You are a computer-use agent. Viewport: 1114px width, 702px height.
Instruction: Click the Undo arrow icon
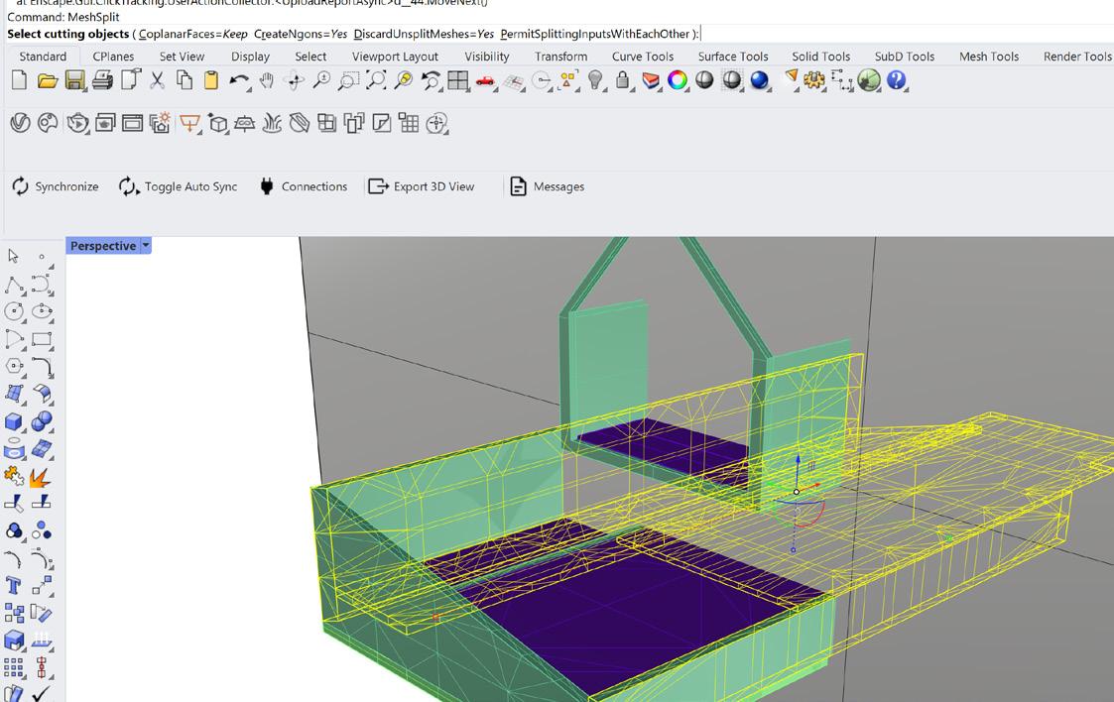[x=238, y=81]
